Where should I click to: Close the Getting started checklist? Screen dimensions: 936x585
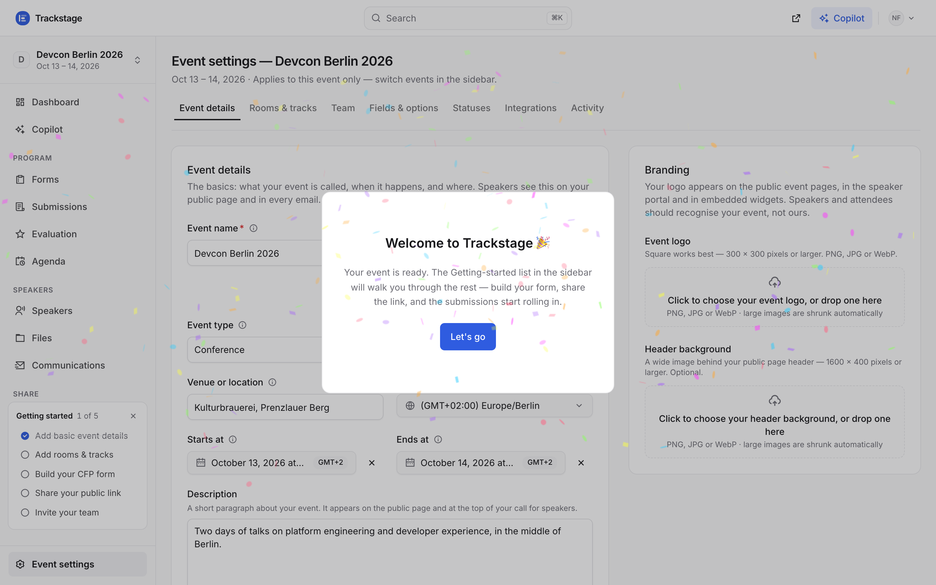[x=133, y=416]
